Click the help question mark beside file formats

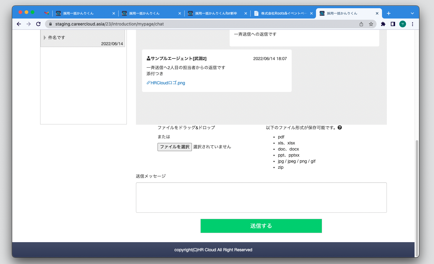click(x=339, y=127)
